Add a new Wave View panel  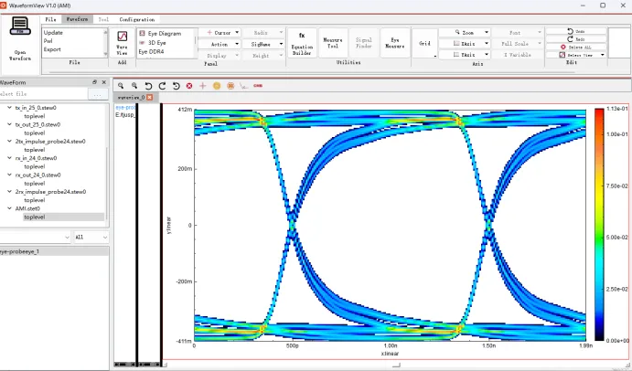click(x=122, y=43)
